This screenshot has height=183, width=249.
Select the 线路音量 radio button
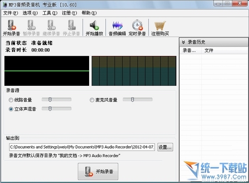(x=11, y=100)
